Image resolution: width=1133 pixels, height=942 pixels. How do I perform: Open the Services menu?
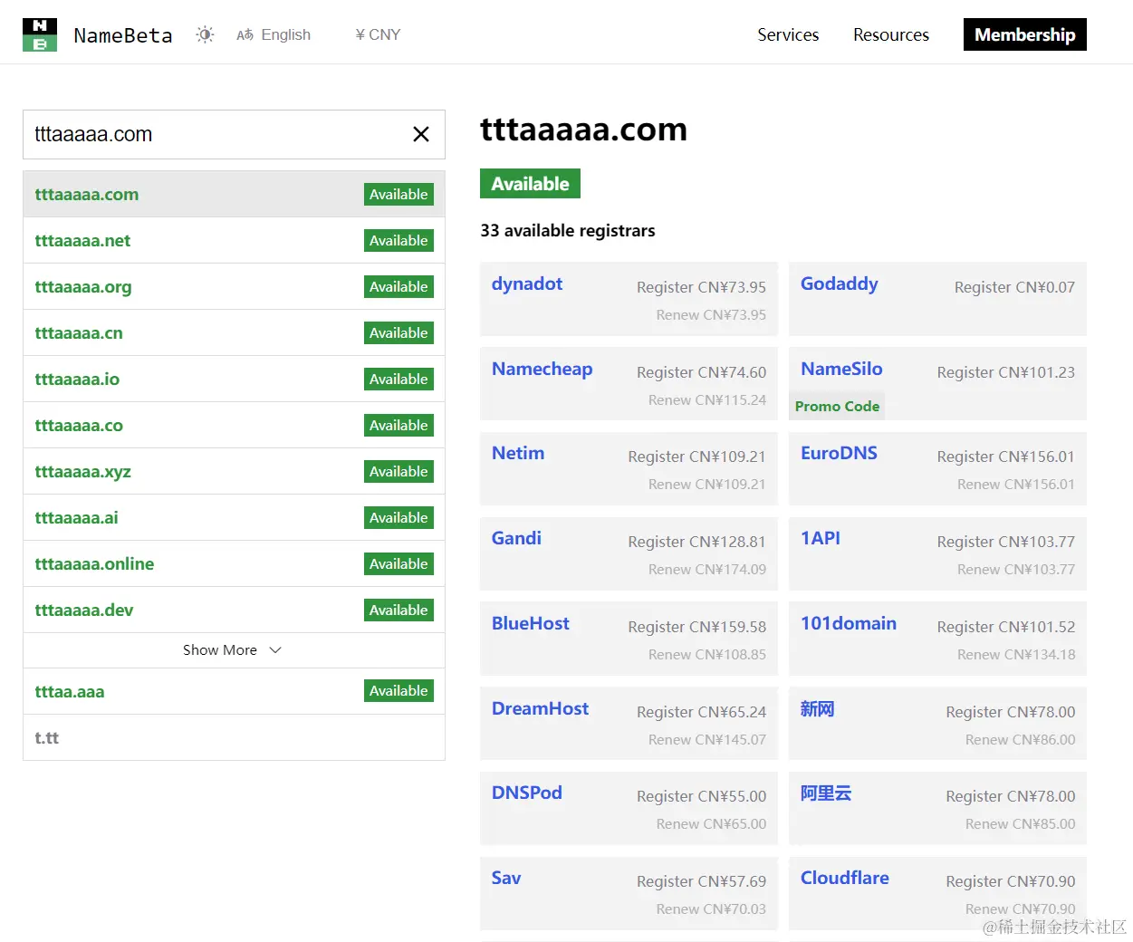(x=788, y=34)
